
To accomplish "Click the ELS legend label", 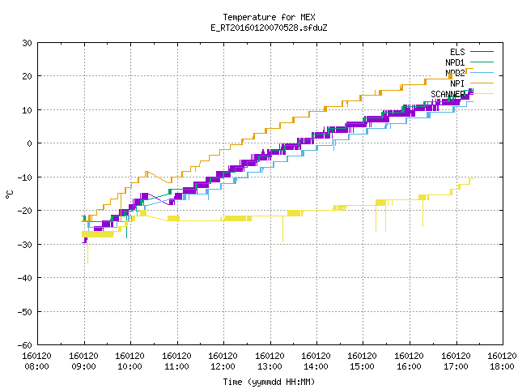I will tap(457, 52).
